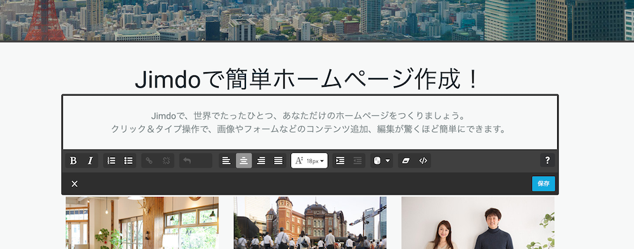This screenshot has height=249, width=634.
Task: Open the text color picker dropdown
Action: 381,160
